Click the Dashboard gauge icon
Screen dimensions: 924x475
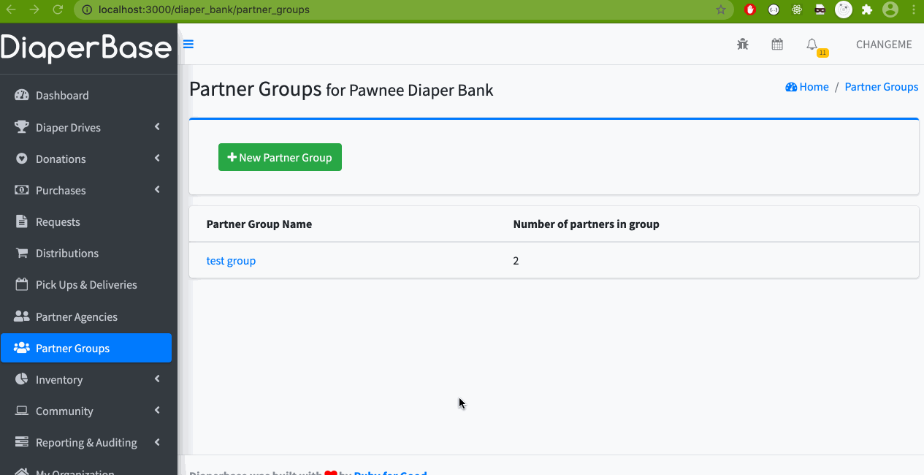pyautogui.click(x=22, y=96)
